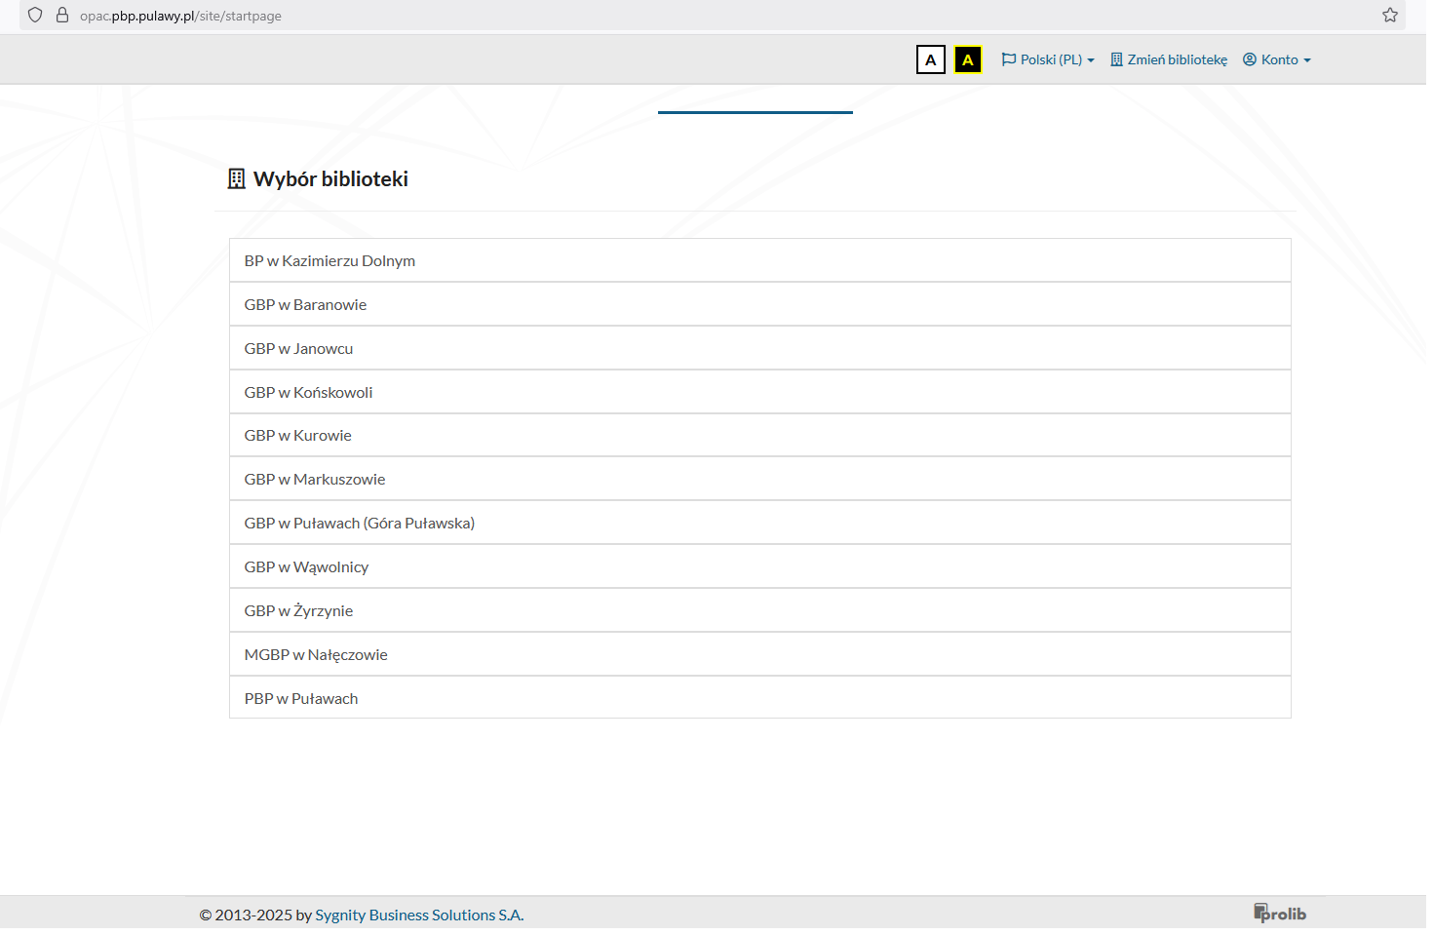Select GBP w Markuszowie library
Screen dimensions: 1433x935
click(x=314, y=479)
